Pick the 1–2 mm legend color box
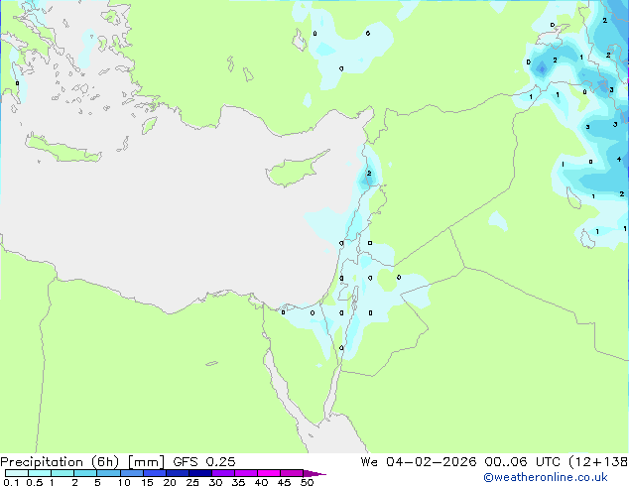 click(x=63, y=473)
